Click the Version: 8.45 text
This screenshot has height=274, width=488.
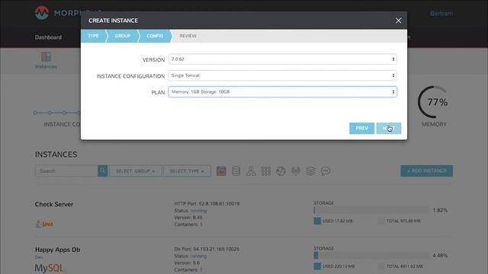click(188, 218)
